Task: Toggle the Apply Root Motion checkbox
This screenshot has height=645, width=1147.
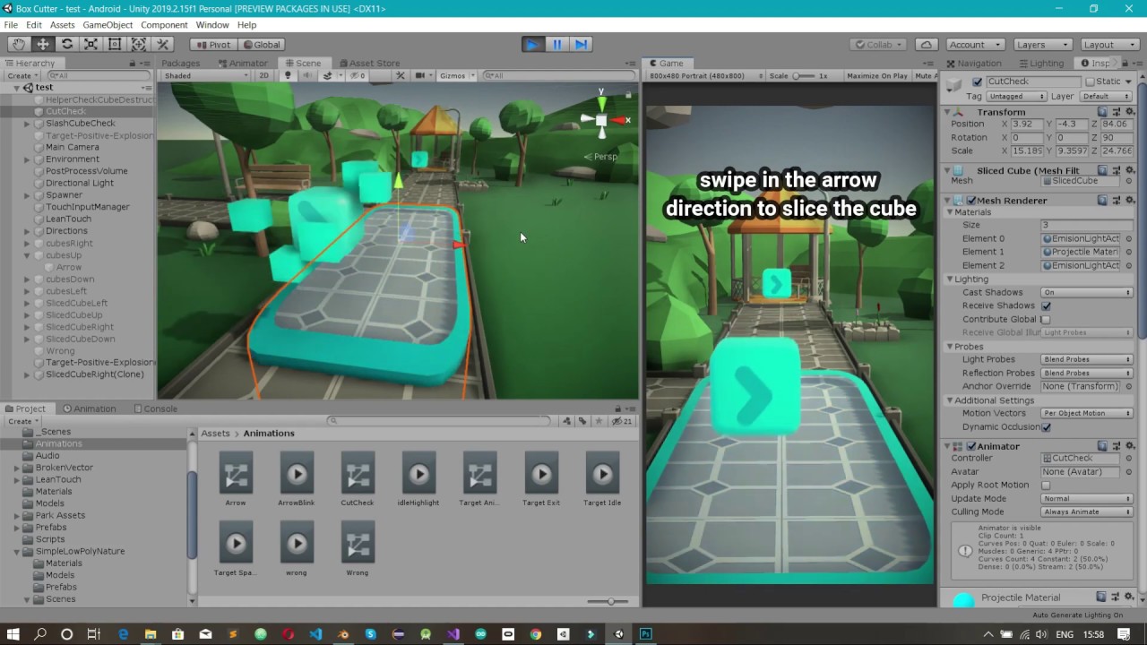Action: (x=1046, y=485)
